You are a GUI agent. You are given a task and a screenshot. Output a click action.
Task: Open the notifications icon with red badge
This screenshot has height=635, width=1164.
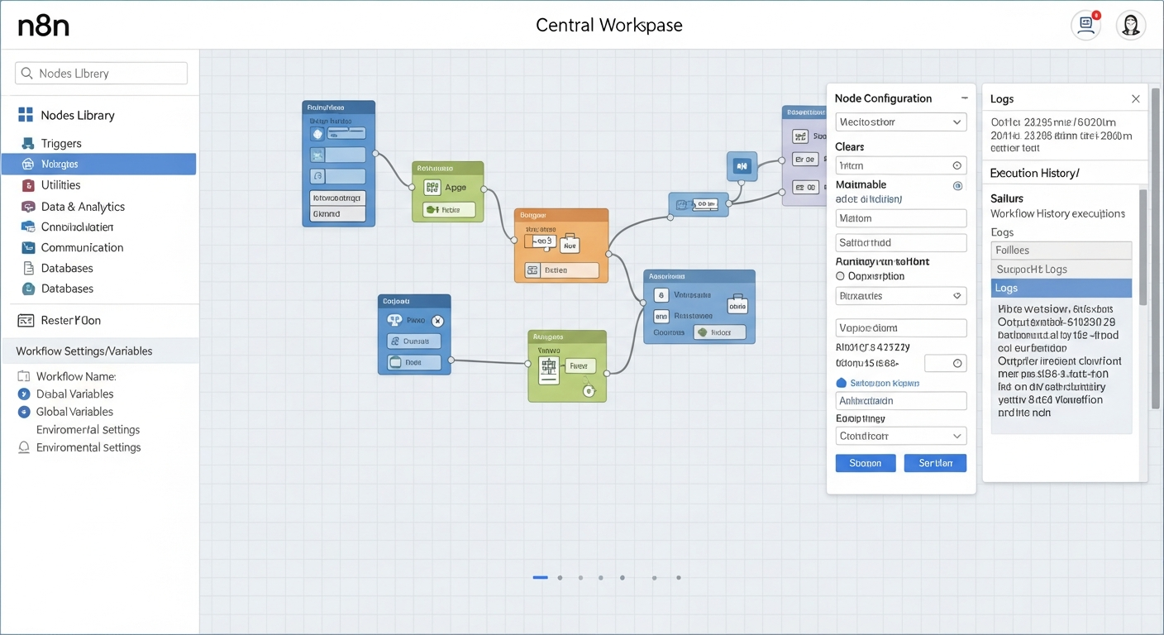click(1085, 26)
